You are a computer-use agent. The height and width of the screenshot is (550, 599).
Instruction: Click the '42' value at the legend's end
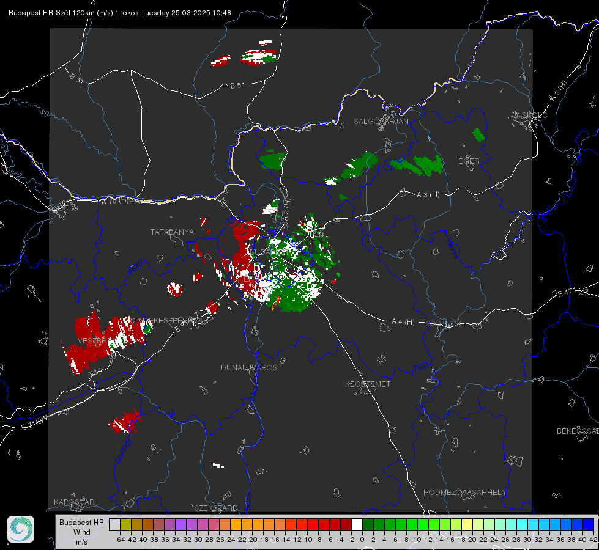tap(593, 540)
